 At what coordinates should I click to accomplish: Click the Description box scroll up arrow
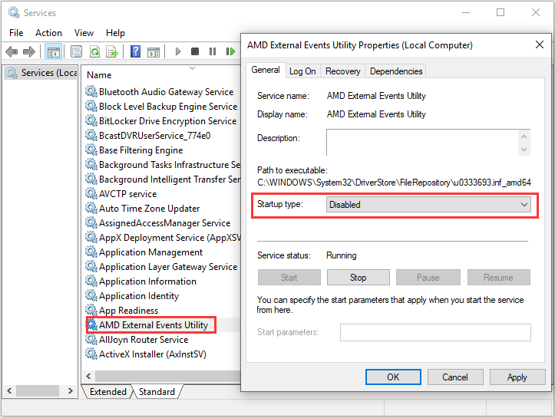[x=524, y=137]
